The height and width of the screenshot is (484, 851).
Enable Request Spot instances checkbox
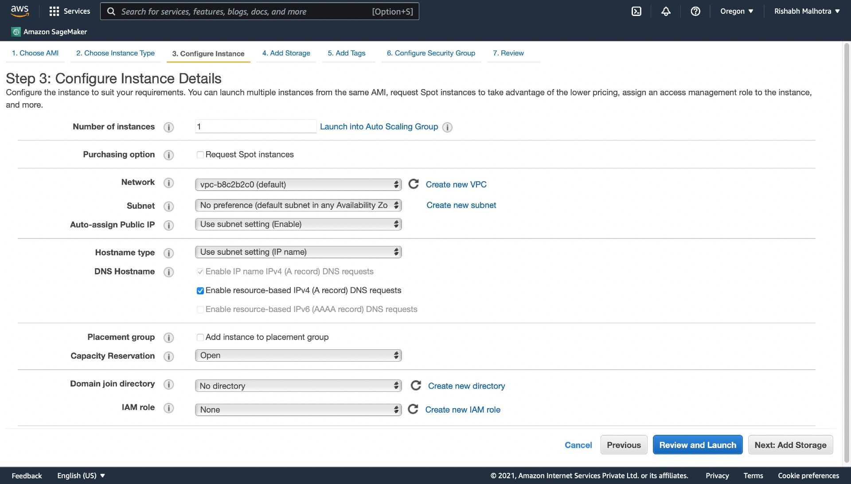[x=200, y=155]
